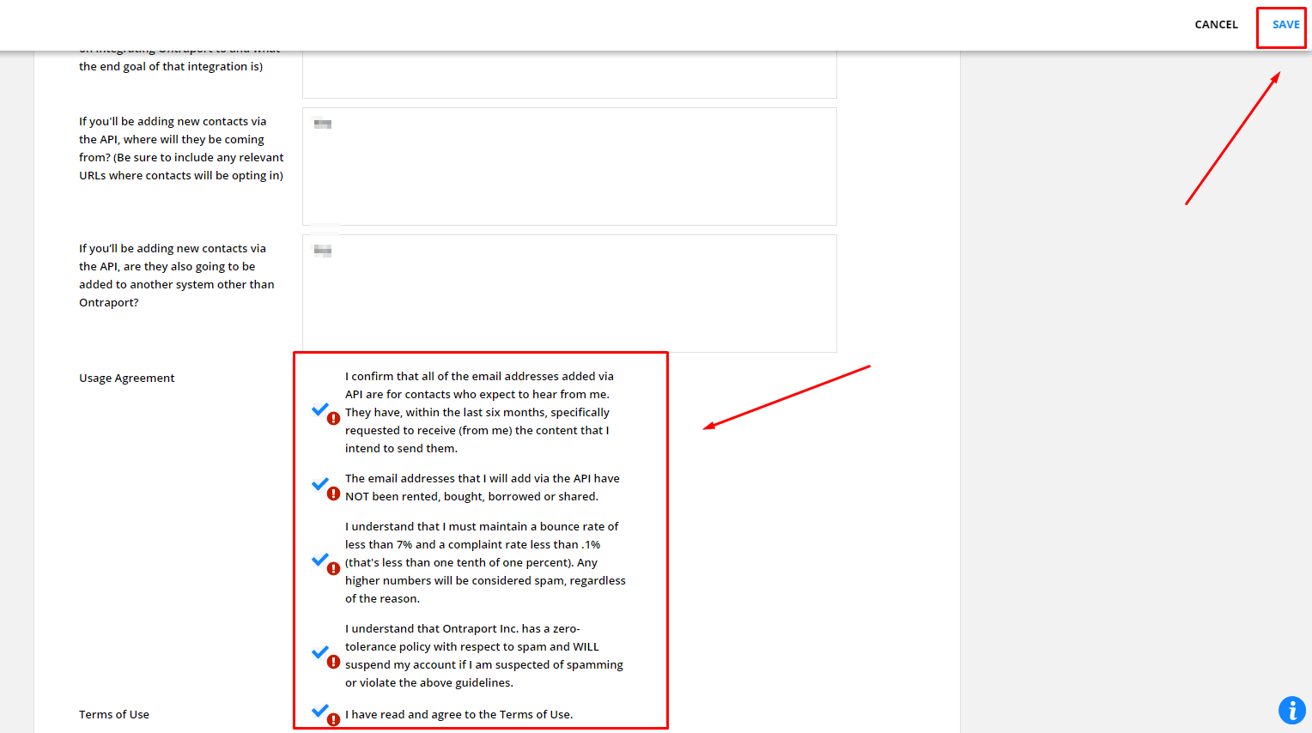Click red error icon beside rented addresses statement
This screenshot has width=1312, height=733.
334,494
